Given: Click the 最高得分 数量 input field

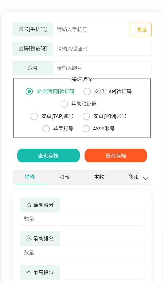Looking at the screenshot, I should click(82, 219).
